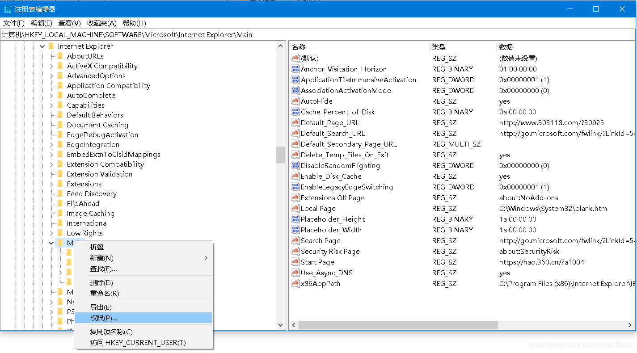Choose 查找(F)... in context menu
The width and height of the screenshot is (637, 353).
pos(143,269)
